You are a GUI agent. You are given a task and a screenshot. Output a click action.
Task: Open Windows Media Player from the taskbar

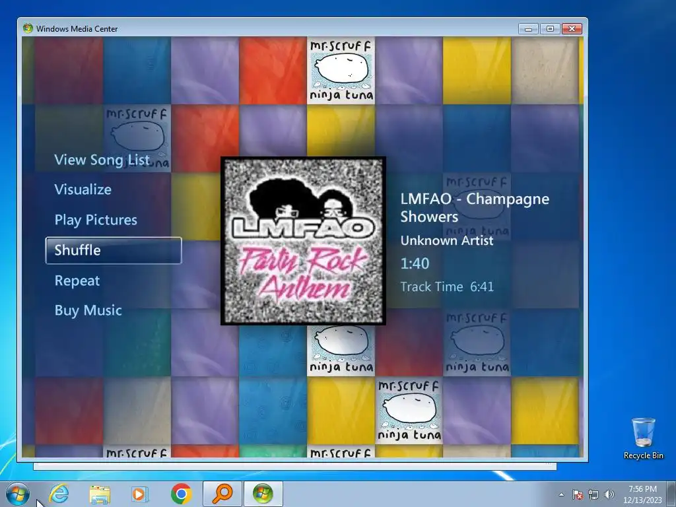point(140,494)
